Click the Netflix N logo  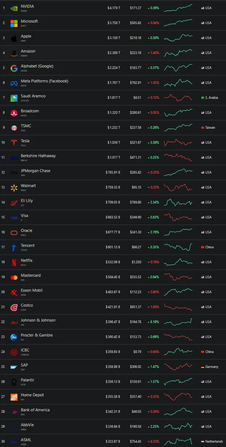[x=14, y=262]
